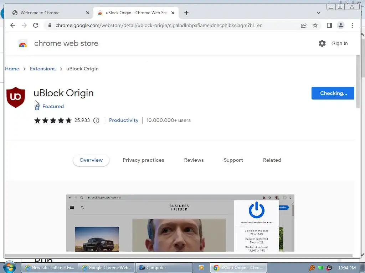Click the uBlock Origin screenshot preview
Screen dimensions: 365x273
coord(180,223)
